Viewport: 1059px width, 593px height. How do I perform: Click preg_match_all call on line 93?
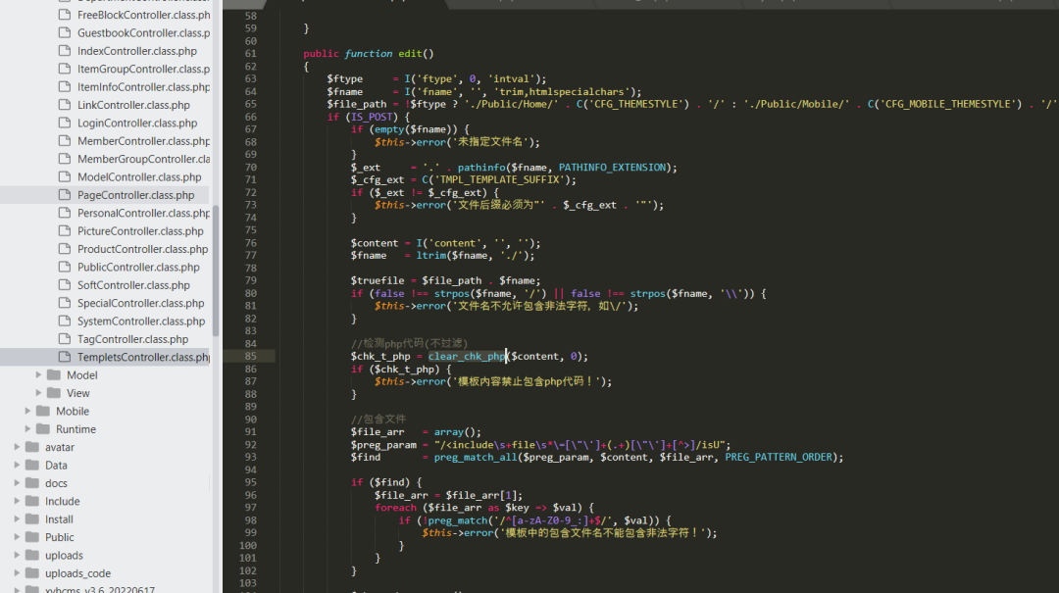(476, 457)
